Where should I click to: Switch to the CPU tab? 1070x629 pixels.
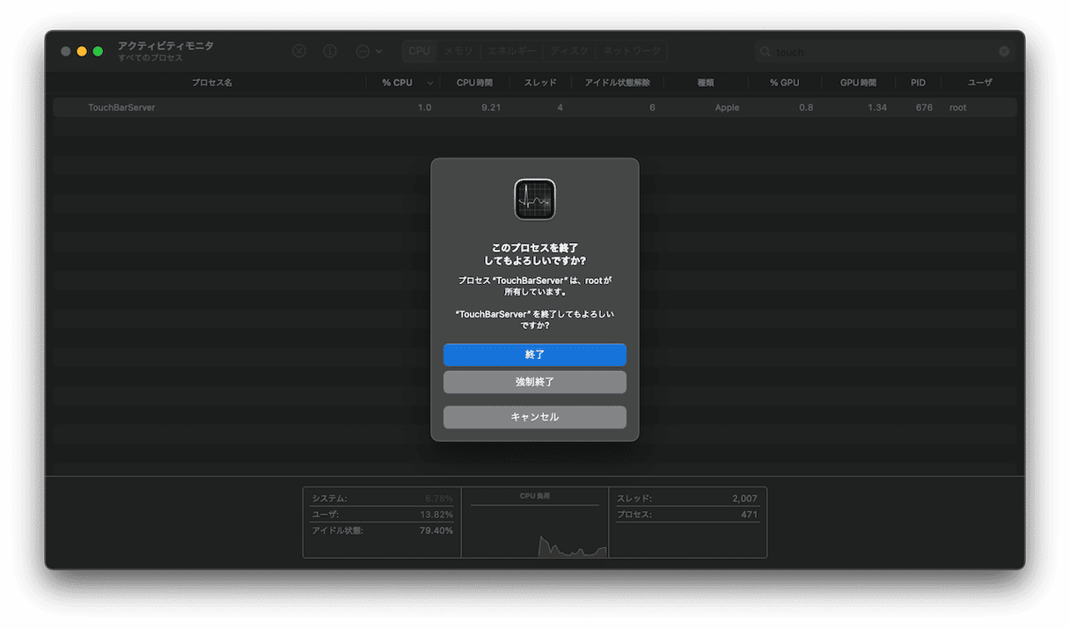(420, 51)
